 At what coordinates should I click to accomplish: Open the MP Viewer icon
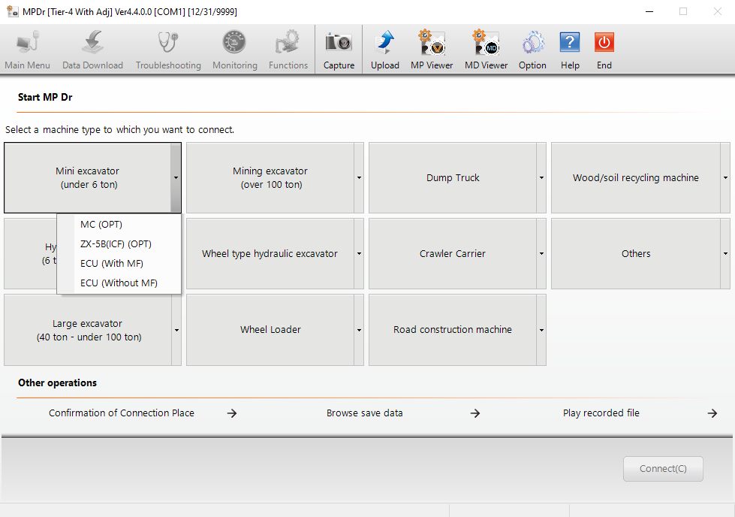click(431, 47)
